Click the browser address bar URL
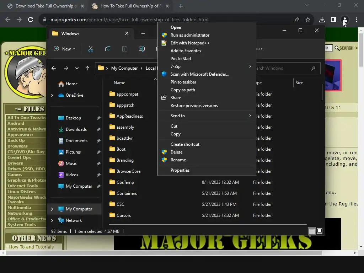Image resolution: width=364 pixels, height=273 pixels. point(129,20)
